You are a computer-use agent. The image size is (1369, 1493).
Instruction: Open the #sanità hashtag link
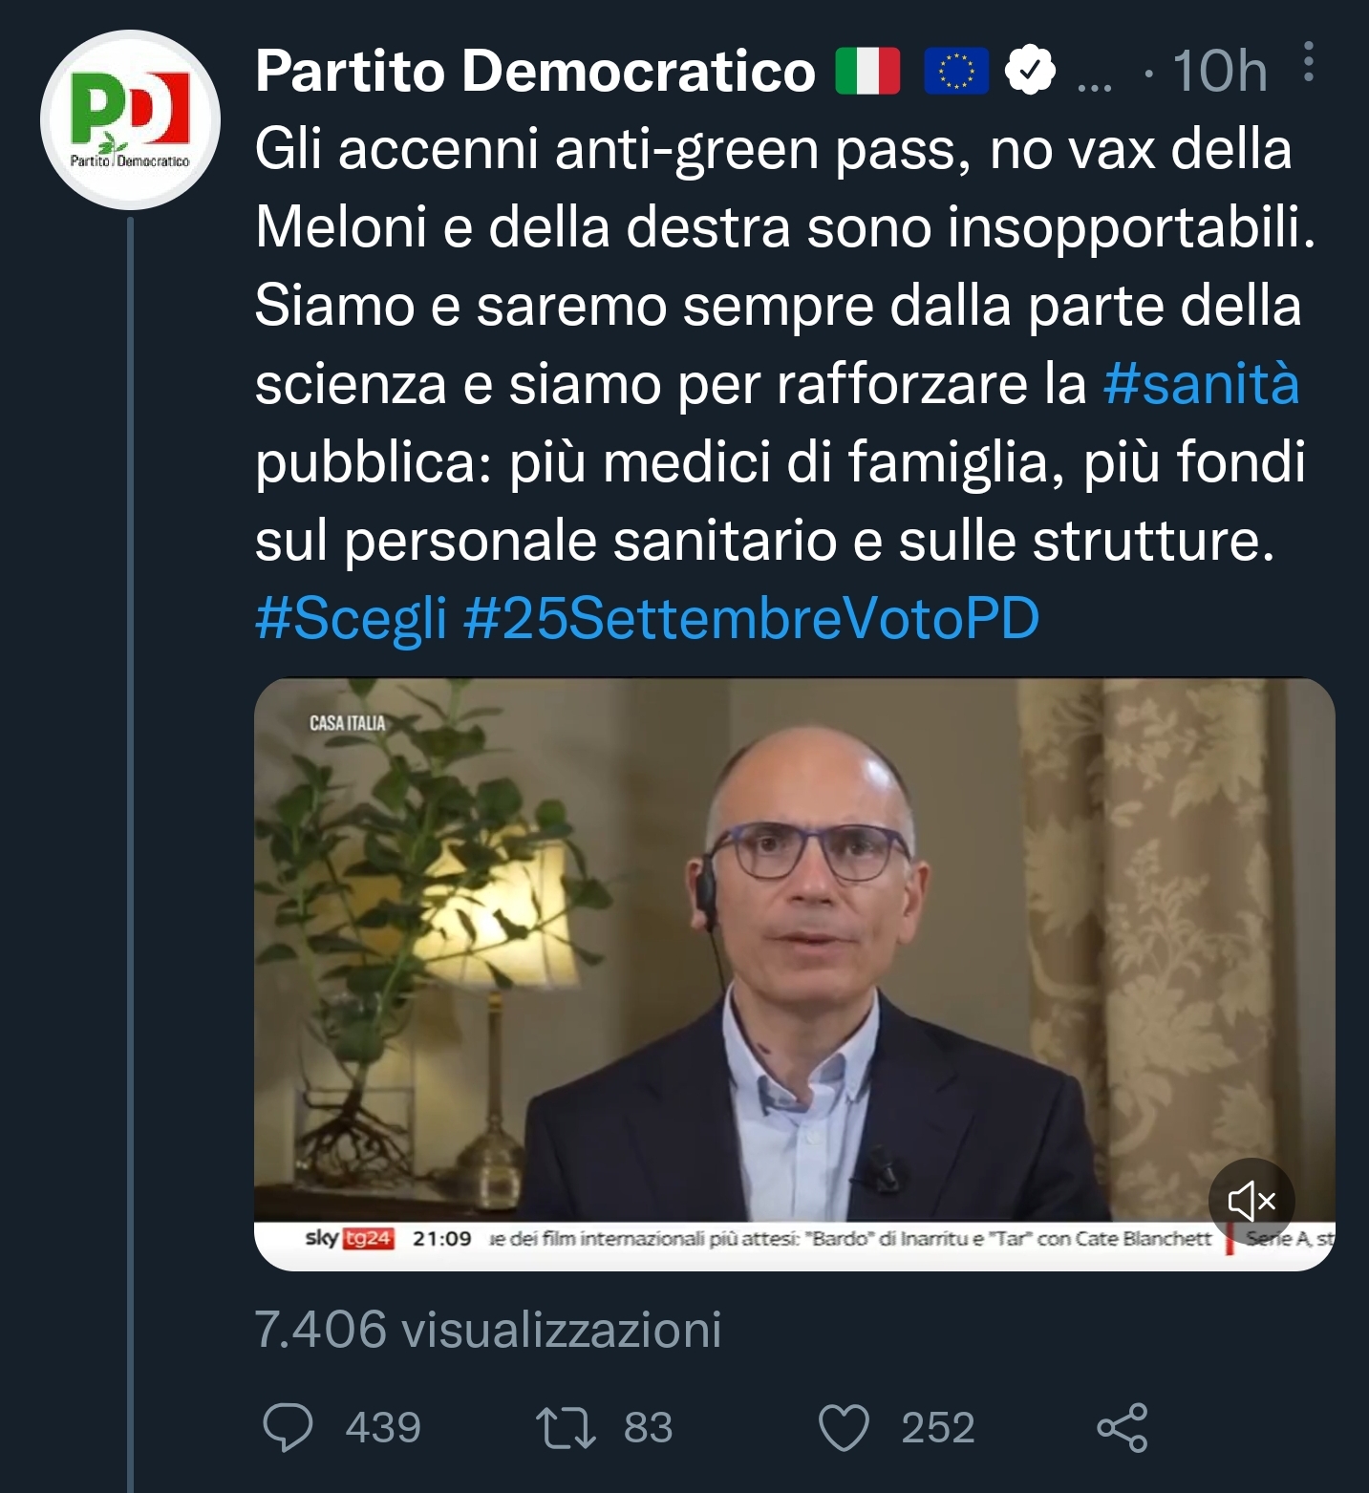coord(1201,384)
